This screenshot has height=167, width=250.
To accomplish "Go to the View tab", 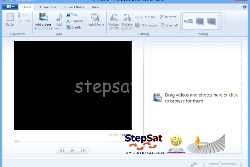I will pos(96,7).
